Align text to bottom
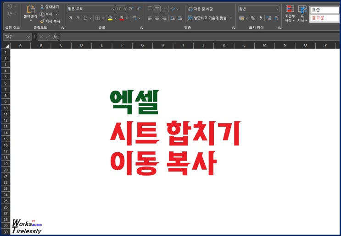 (165, 9)
